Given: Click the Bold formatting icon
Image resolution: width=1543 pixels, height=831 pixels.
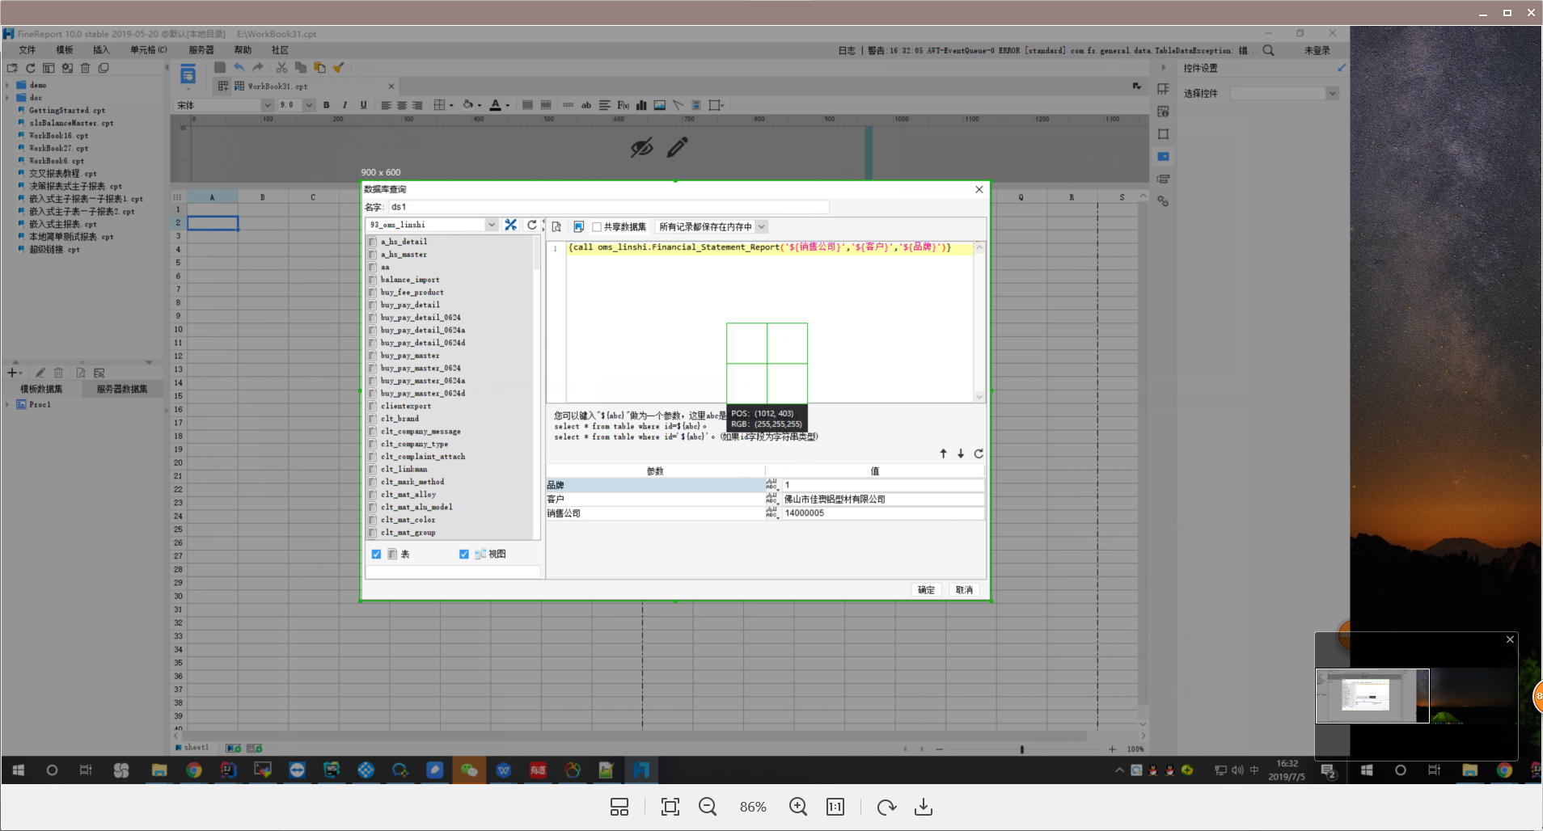Looking at the screenshot, I should pos(327,105).
